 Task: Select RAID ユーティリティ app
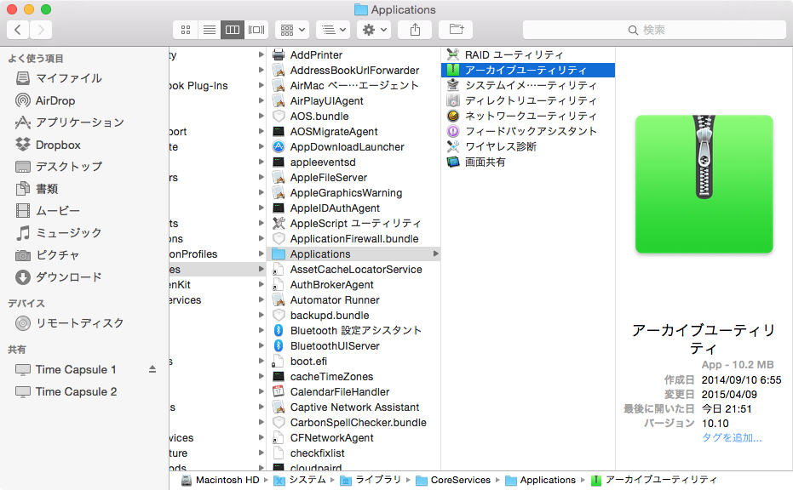pyautogui.click(x=528, y=54)
